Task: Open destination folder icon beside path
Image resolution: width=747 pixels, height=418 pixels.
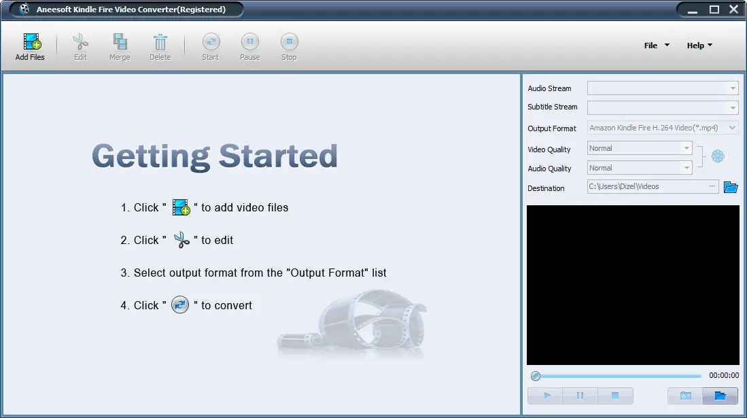Action: (x=730, y=187)
